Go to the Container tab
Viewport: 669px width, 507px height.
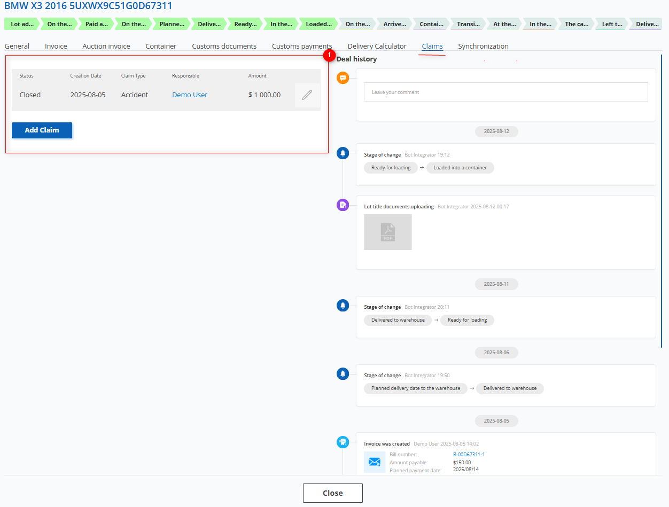[x=161, y=46]
